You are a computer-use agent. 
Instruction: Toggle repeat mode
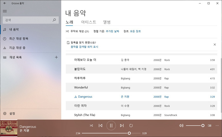(131, 126)
